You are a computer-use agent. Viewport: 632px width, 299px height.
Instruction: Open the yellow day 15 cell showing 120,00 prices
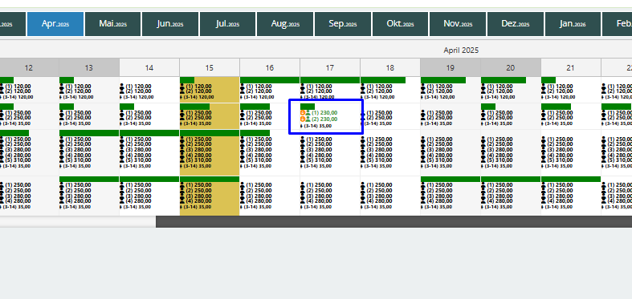click(209, 90)
